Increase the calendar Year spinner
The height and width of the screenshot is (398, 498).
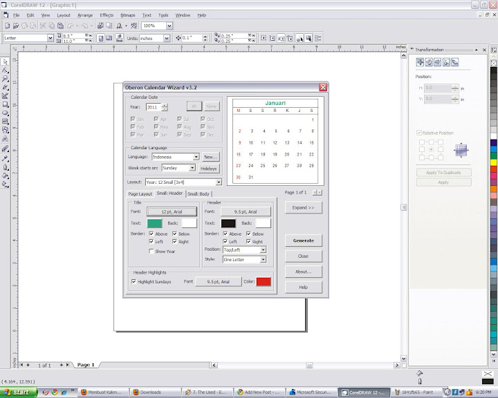(x=165, y=105)
